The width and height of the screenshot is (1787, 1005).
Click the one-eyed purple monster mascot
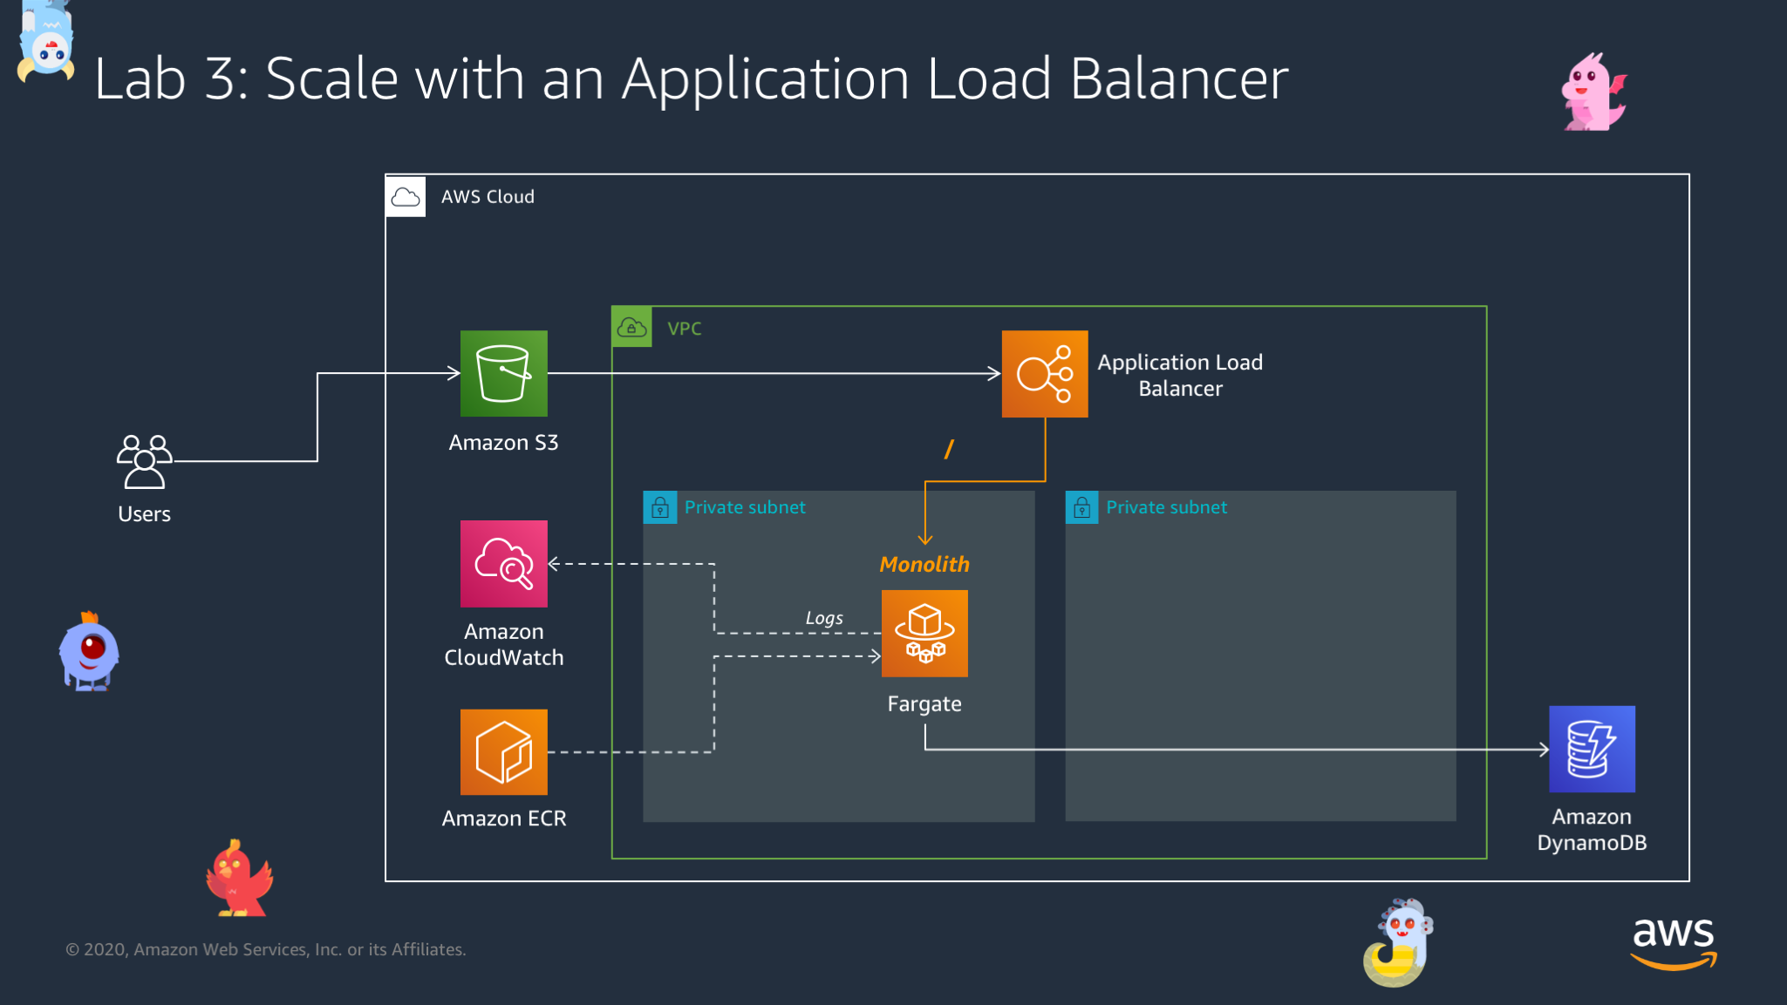(89, 652)
